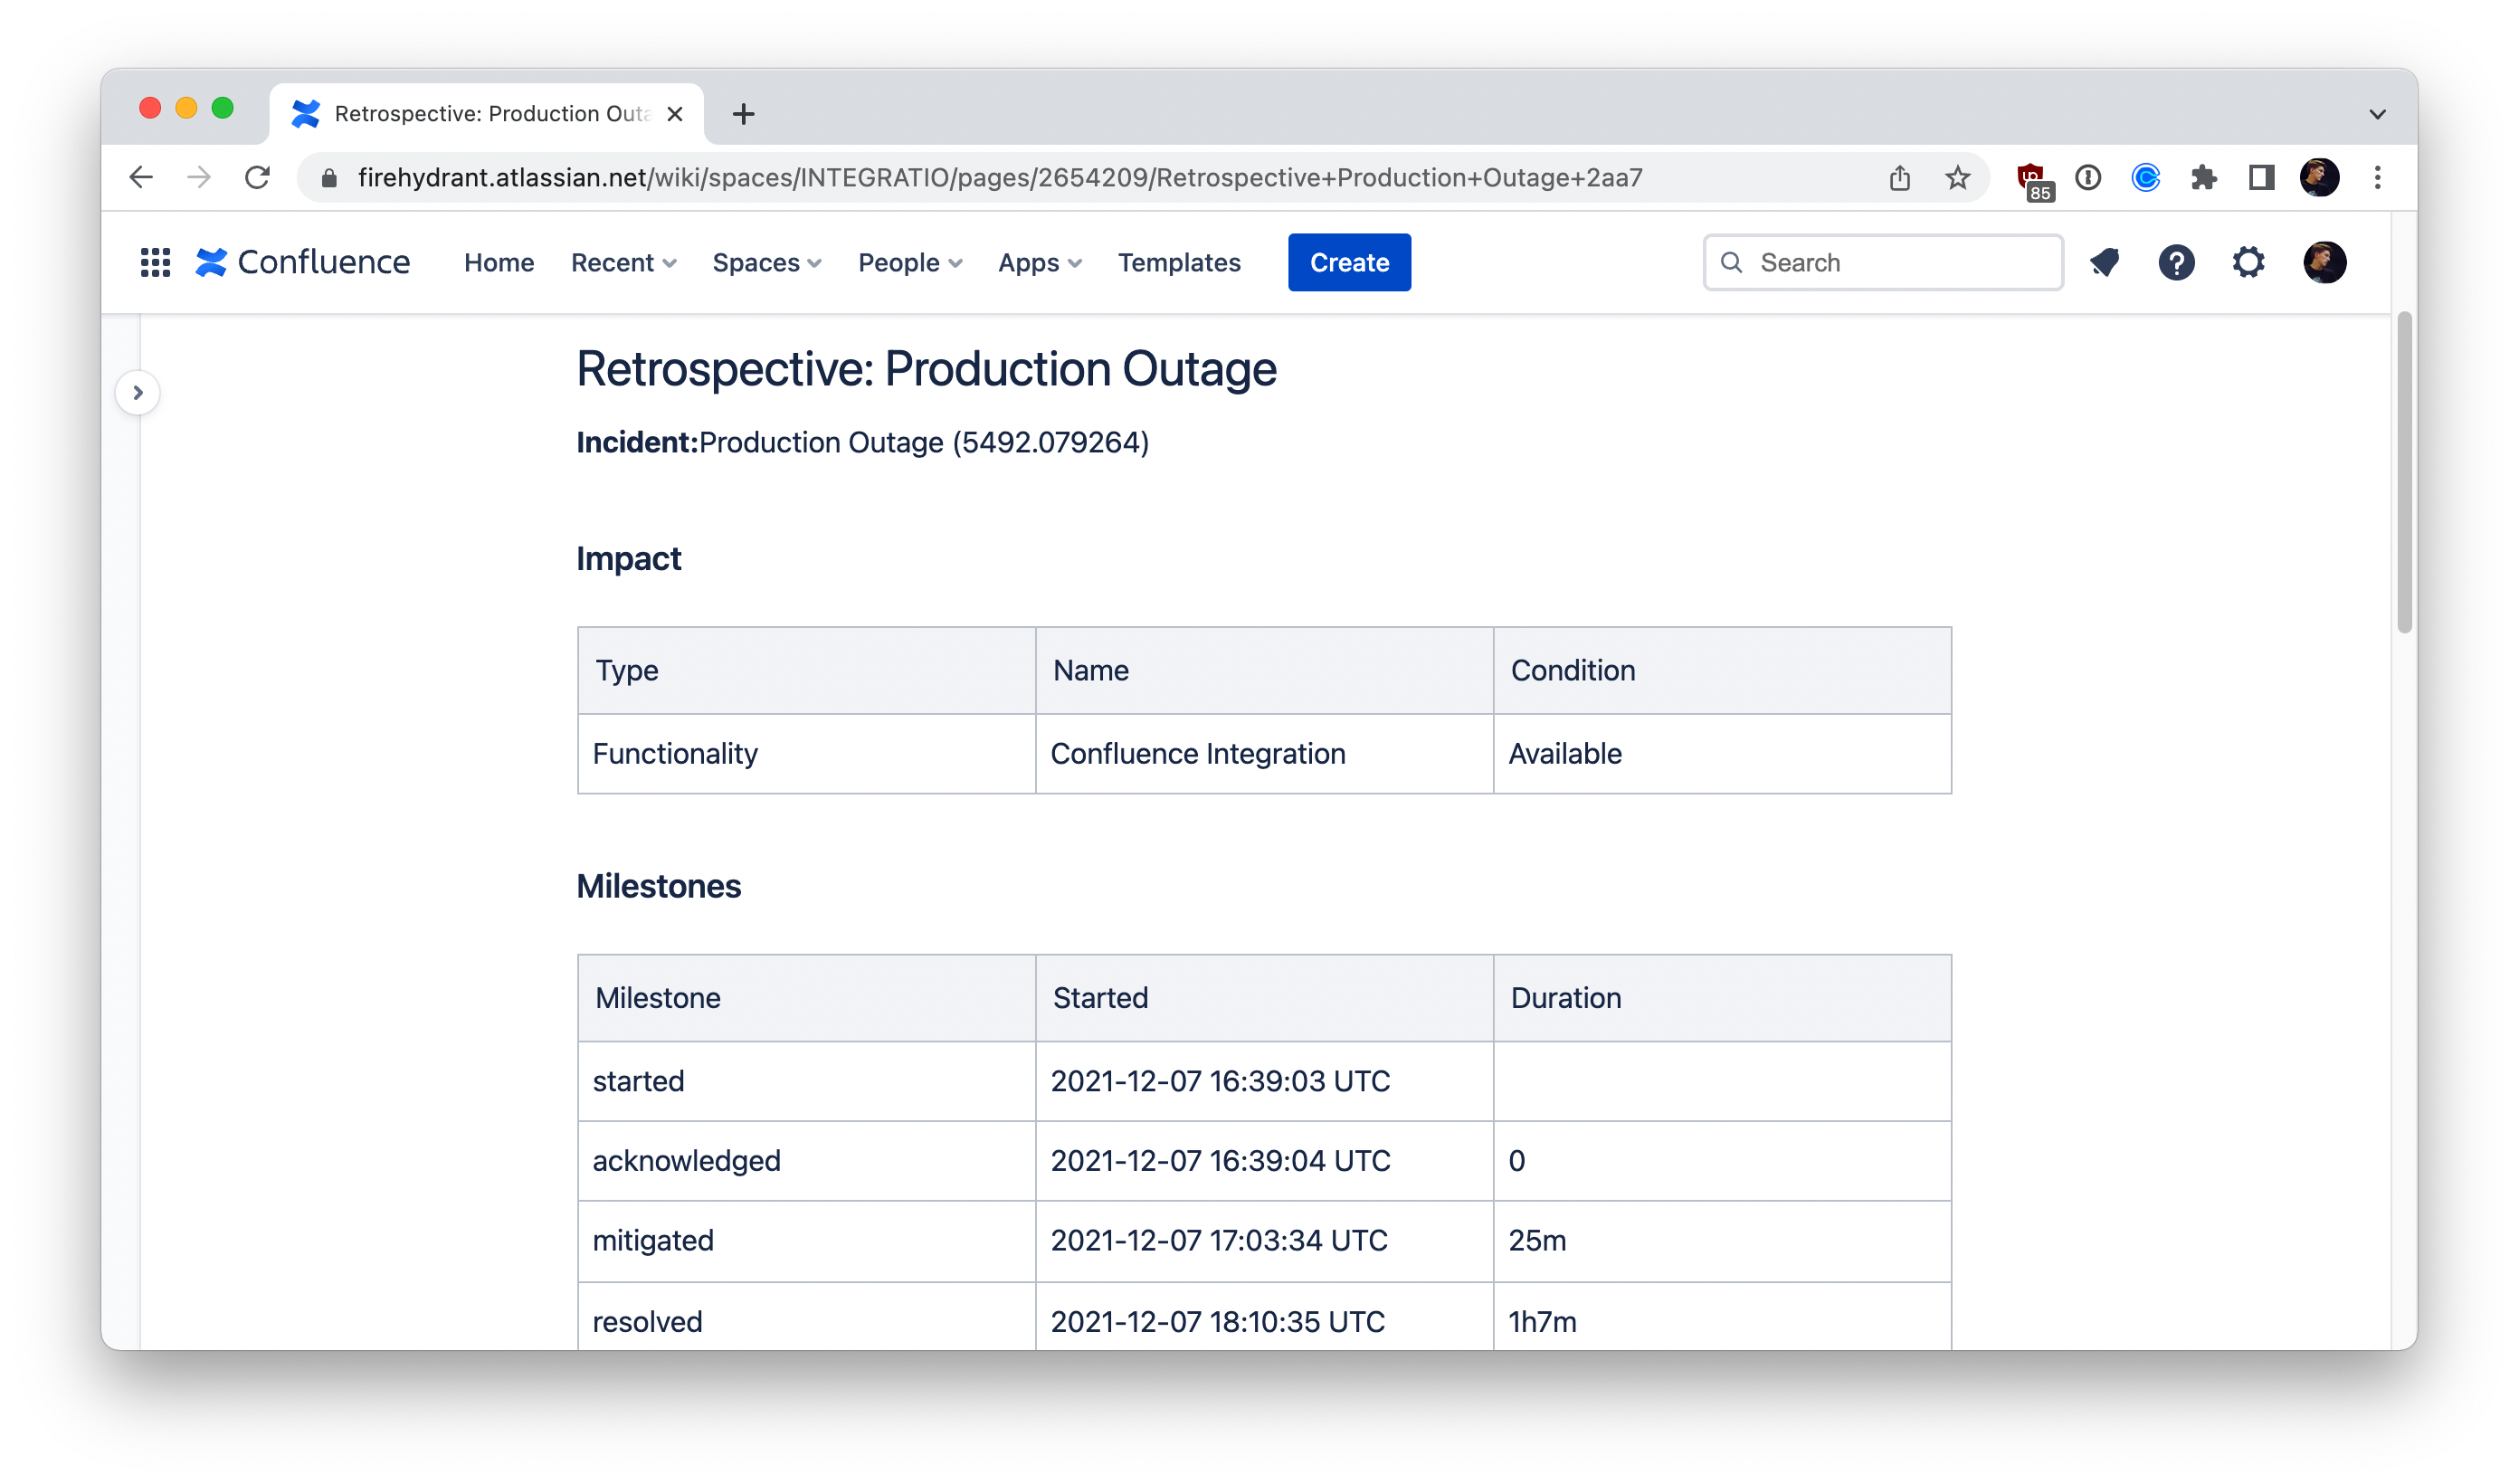Open the Apps dropdown menu
2519x1484 pixels.
(1040, 263)
